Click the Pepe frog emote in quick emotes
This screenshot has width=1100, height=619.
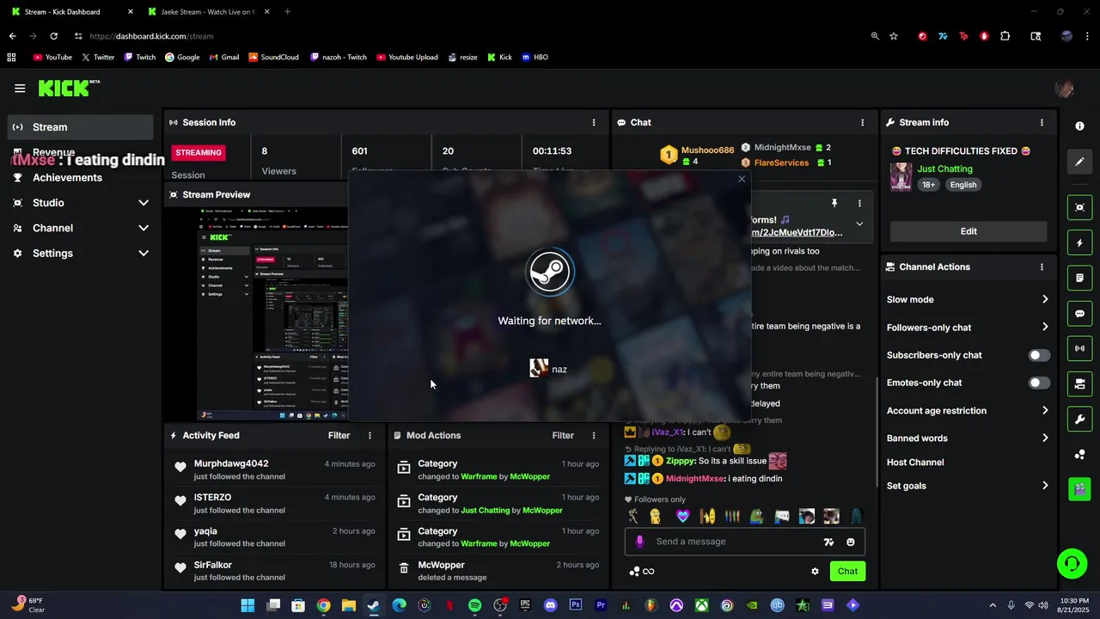[757, 517]
